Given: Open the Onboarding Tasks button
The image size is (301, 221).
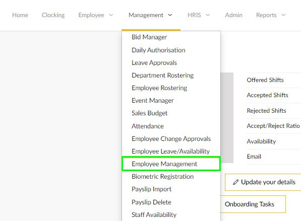Looking at the screenshot, I should pos(253,204).
